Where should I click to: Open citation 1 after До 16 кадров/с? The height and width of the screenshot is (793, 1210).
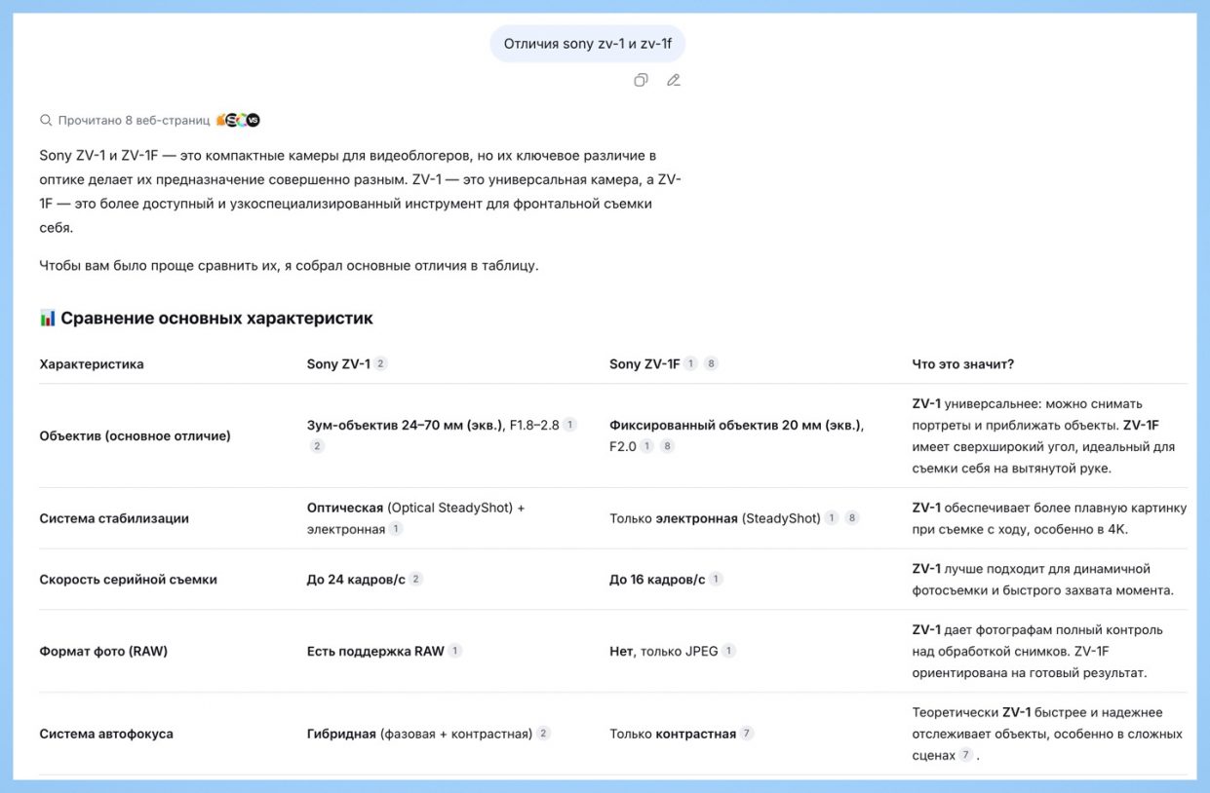(x=716, y=579)
